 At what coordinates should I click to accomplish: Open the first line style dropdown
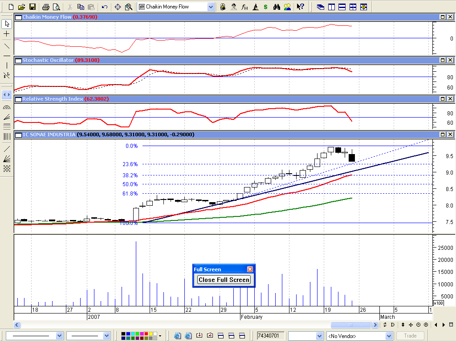tap(59, 336)
